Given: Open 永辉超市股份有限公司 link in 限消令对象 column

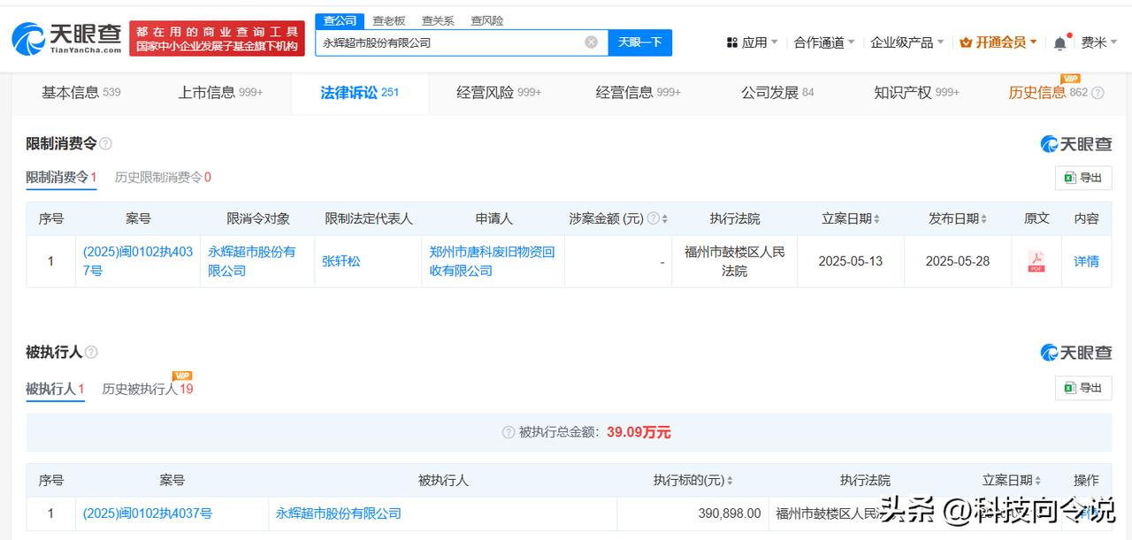Looking at the screenshot, I should click(x=252, y=262).
